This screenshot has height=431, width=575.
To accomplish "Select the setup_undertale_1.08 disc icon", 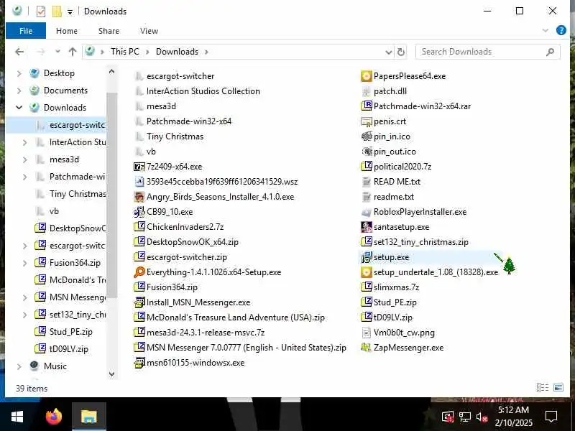I will [x=366, y=272].
